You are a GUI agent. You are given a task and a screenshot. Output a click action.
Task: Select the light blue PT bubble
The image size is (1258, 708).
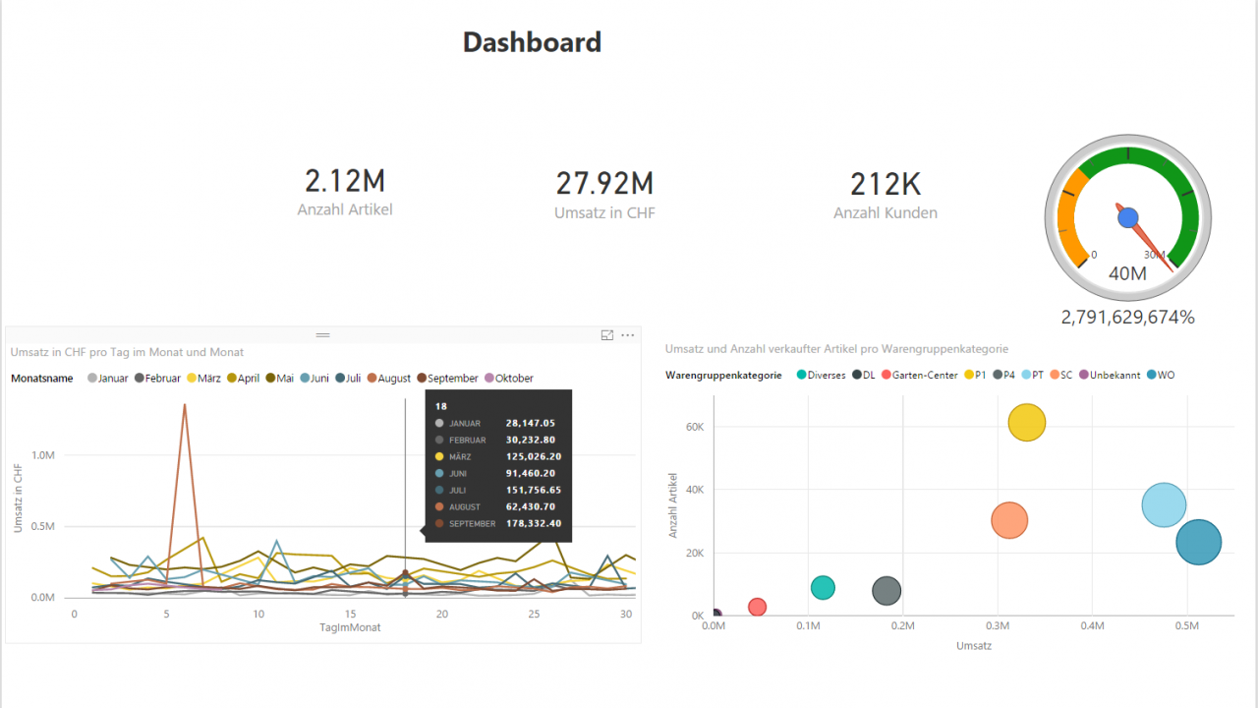coord(1165,505)
